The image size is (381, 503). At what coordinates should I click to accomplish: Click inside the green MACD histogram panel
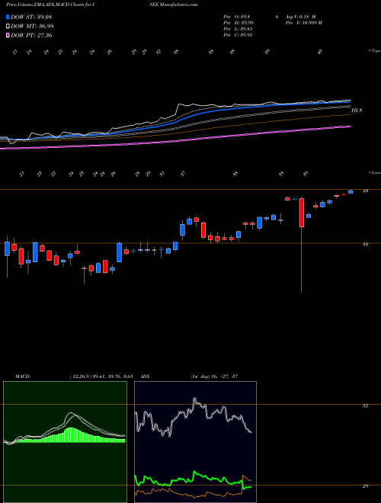[x=65, y=442]
